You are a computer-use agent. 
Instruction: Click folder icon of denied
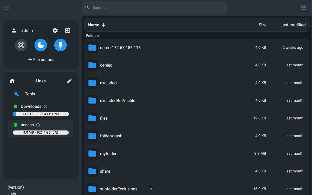click(x=92, y=65)
